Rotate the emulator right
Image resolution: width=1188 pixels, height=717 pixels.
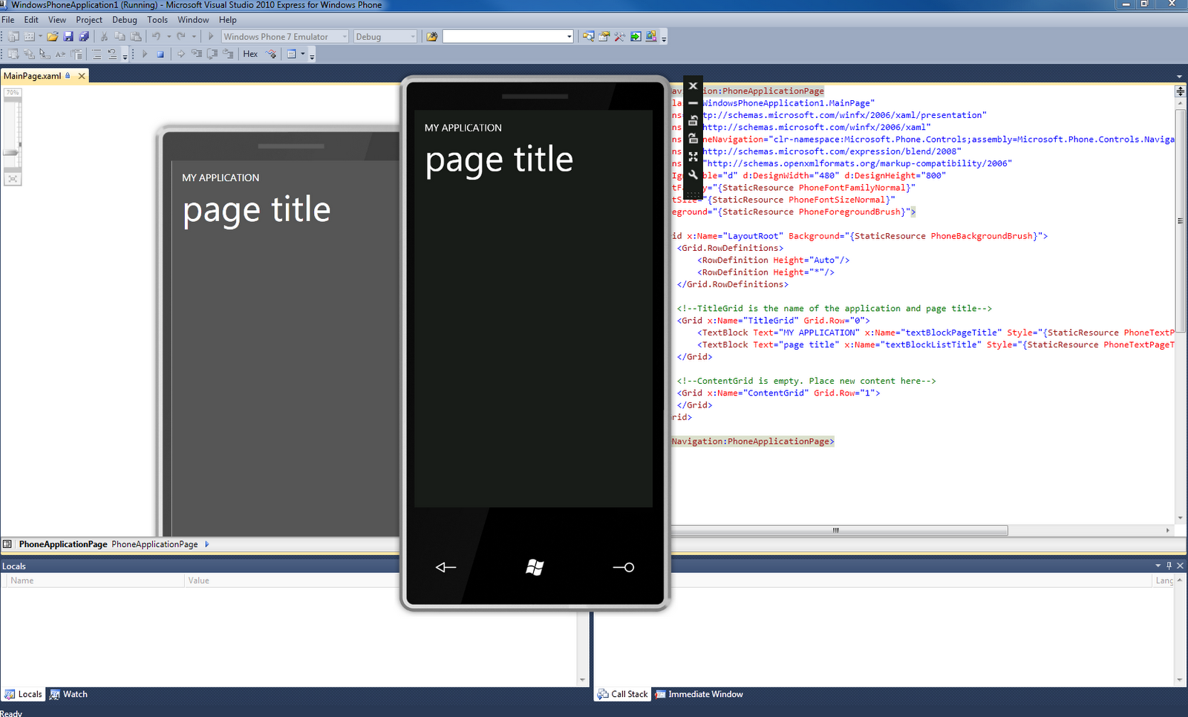[x=693, y=139]
